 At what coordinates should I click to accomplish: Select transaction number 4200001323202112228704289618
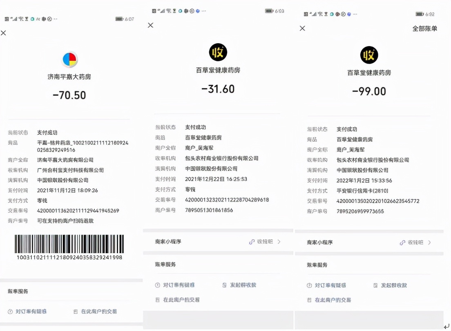pyautogui.click(x=227, y=200)
